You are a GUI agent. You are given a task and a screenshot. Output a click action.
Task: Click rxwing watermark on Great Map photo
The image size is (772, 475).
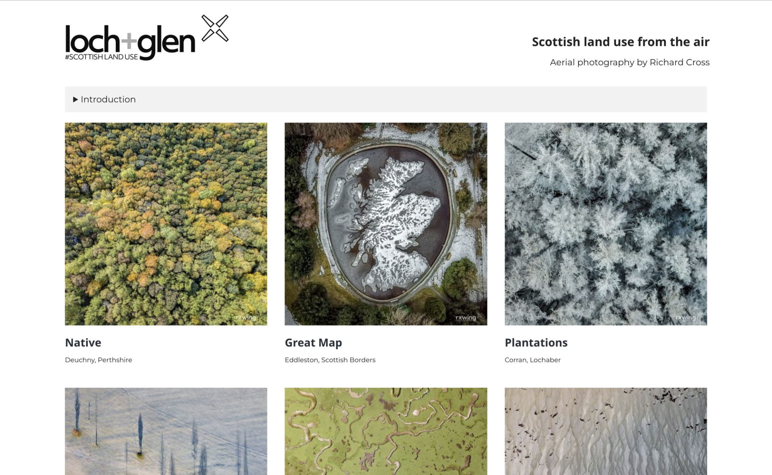click(x=466, y=318)
